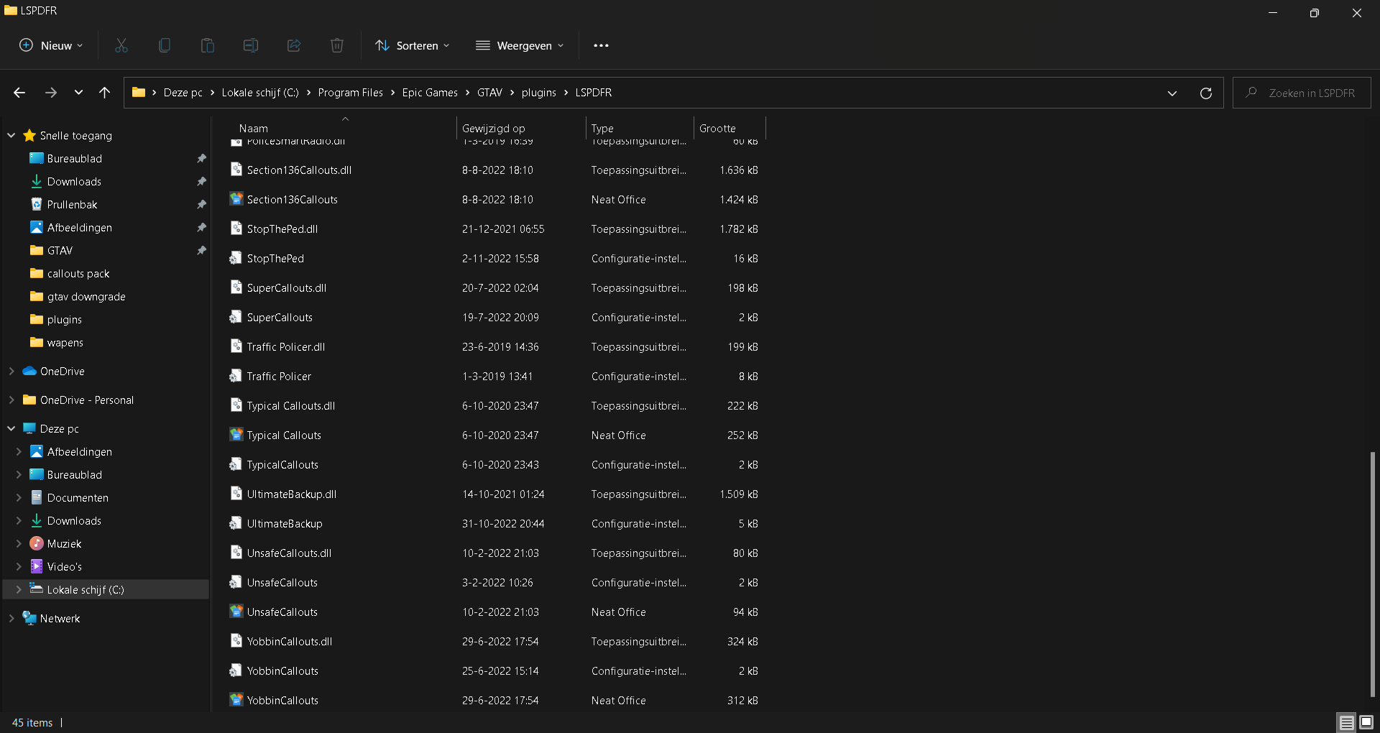Image resolution: width=1380 pixels, height=733 pixels.
Task: Switch to large thumbnails view in status bar
Action: click(x=1366, y=722)
